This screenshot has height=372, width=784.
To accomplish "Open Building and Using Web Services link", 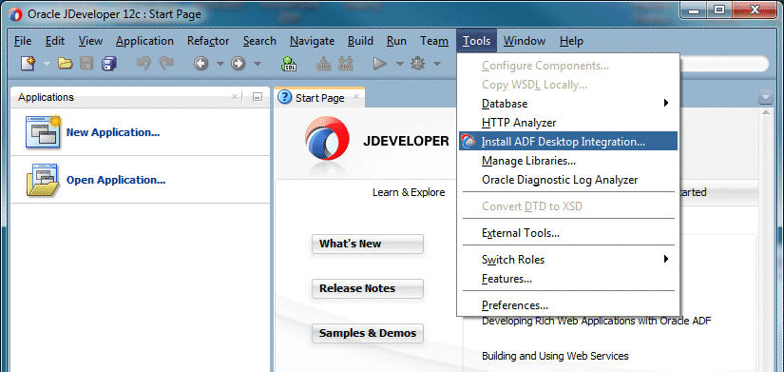I will click(555, 356).
